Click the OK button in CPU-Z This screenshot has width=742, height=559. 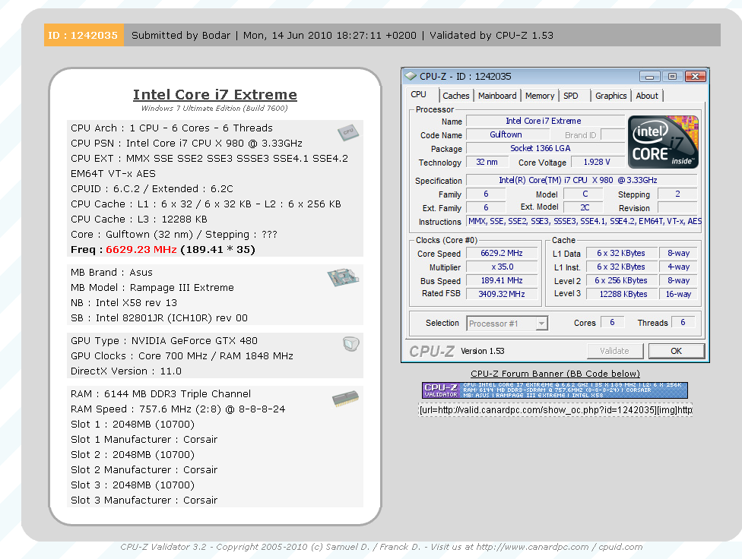[676, 351]
